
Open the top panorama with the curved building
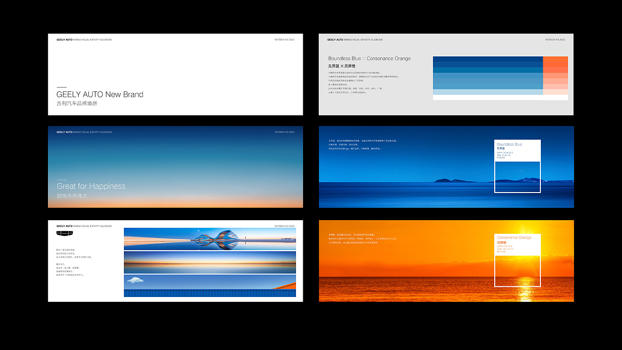[x=210, y=239]
